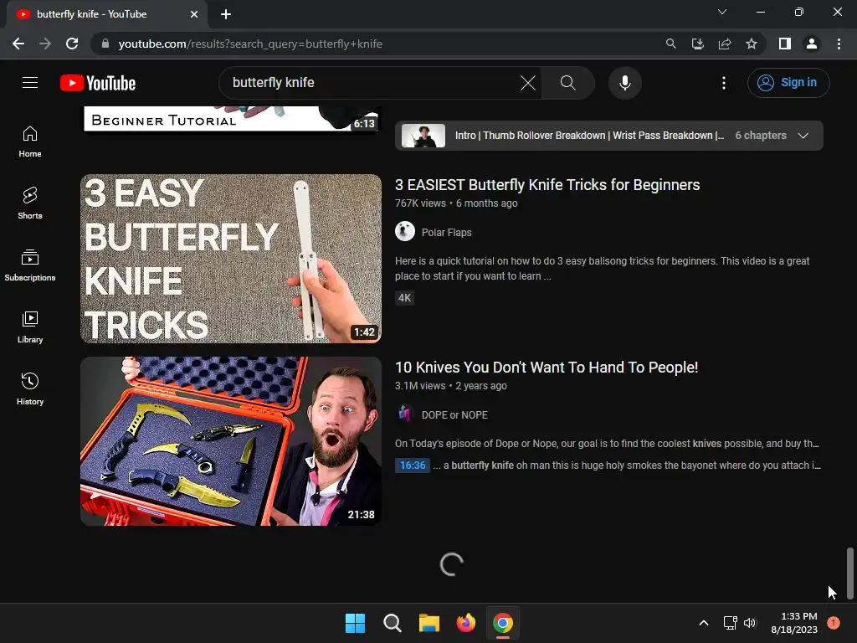The width and height of the screenshot is (857, 643).
Task: Open 3 EASIEST Butterfly Knife Tricks title
Action: pyautogui.click(x=547, y=185)
